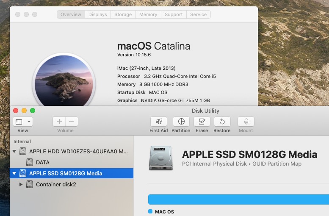This screenshot has width=329, height=216.
Task: Click the APPLE SSD SM0128G Media heading
Action: 250,155
